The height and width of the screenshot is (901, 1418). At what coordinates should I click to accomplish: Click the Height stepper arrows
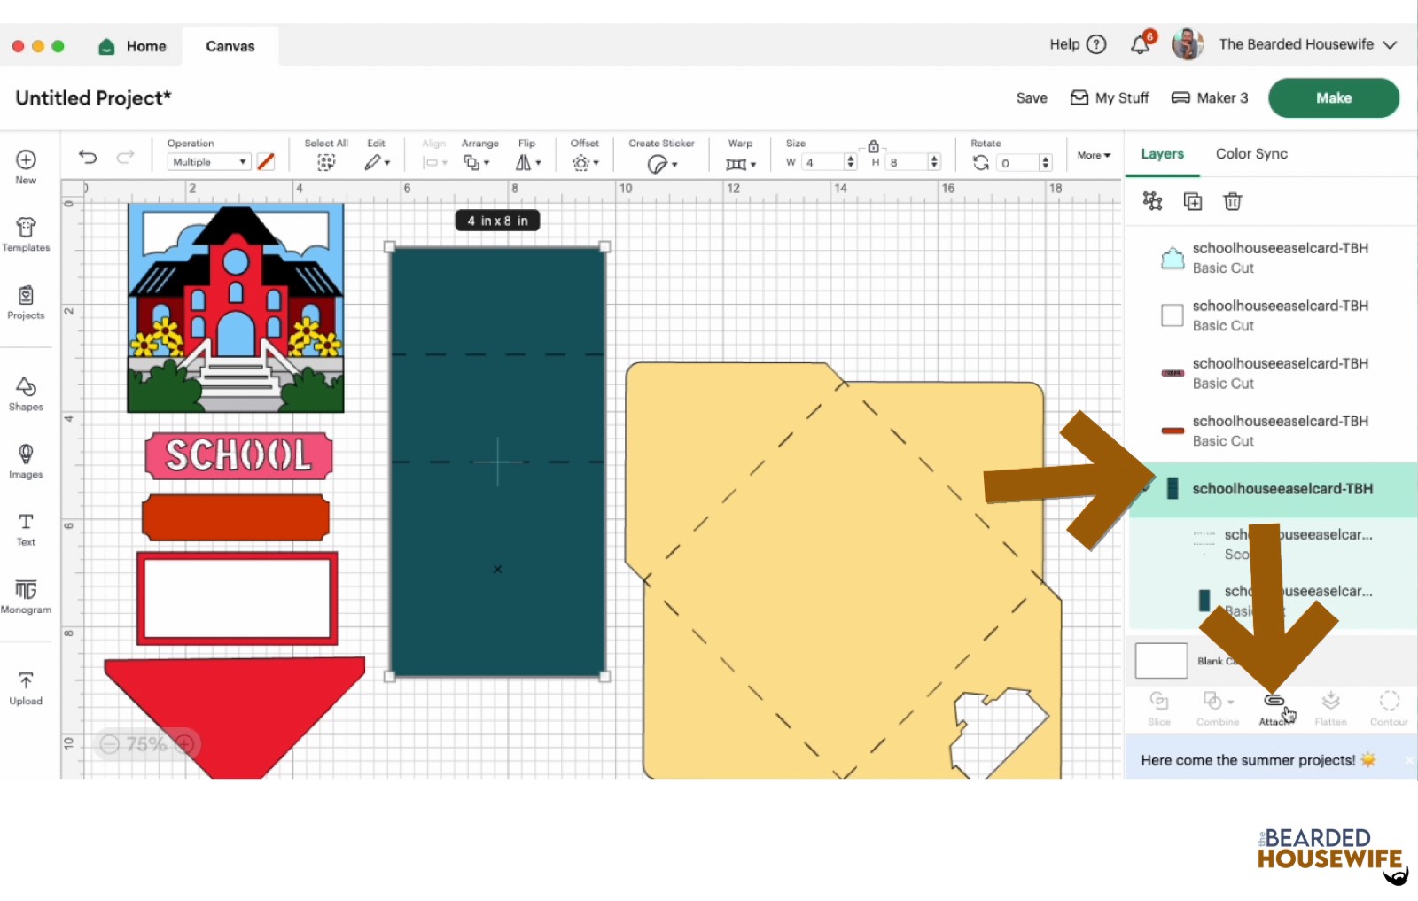click(934, 162)
